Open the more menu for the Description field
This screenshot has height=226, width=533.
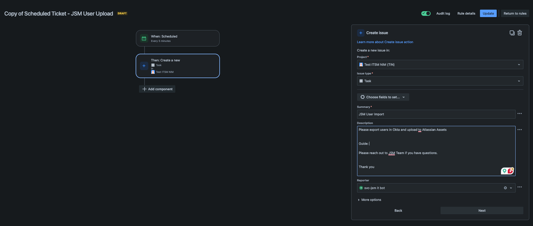[520, 130]
